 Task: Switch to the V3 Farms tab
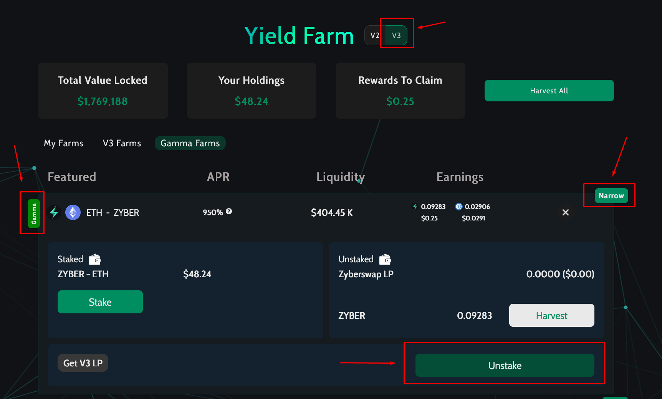tap(122, 143)
